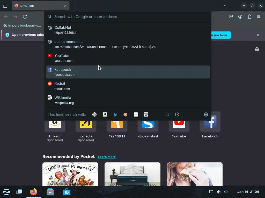Open the person eating sandwich article

[195, 174]
